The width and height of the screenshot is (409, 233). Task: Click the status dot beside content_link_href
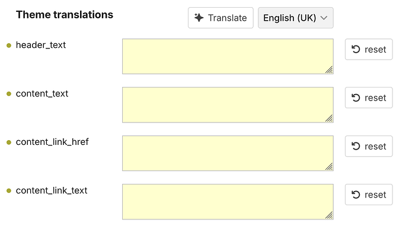(x=9, y=143)
